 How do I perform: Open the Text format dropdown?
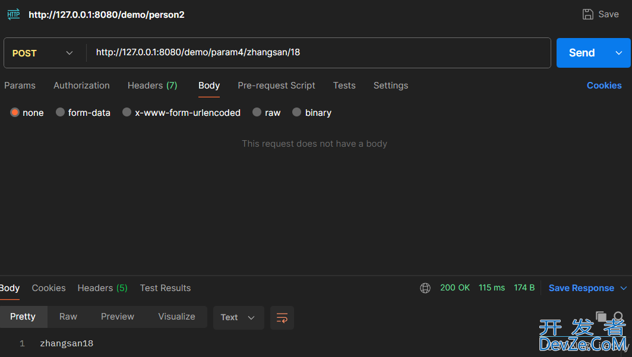point(238,318)
